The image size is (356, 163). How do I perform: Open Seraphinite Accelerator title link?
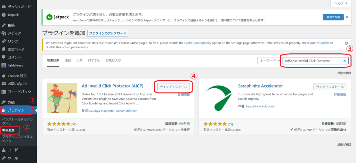pos(260,86)
